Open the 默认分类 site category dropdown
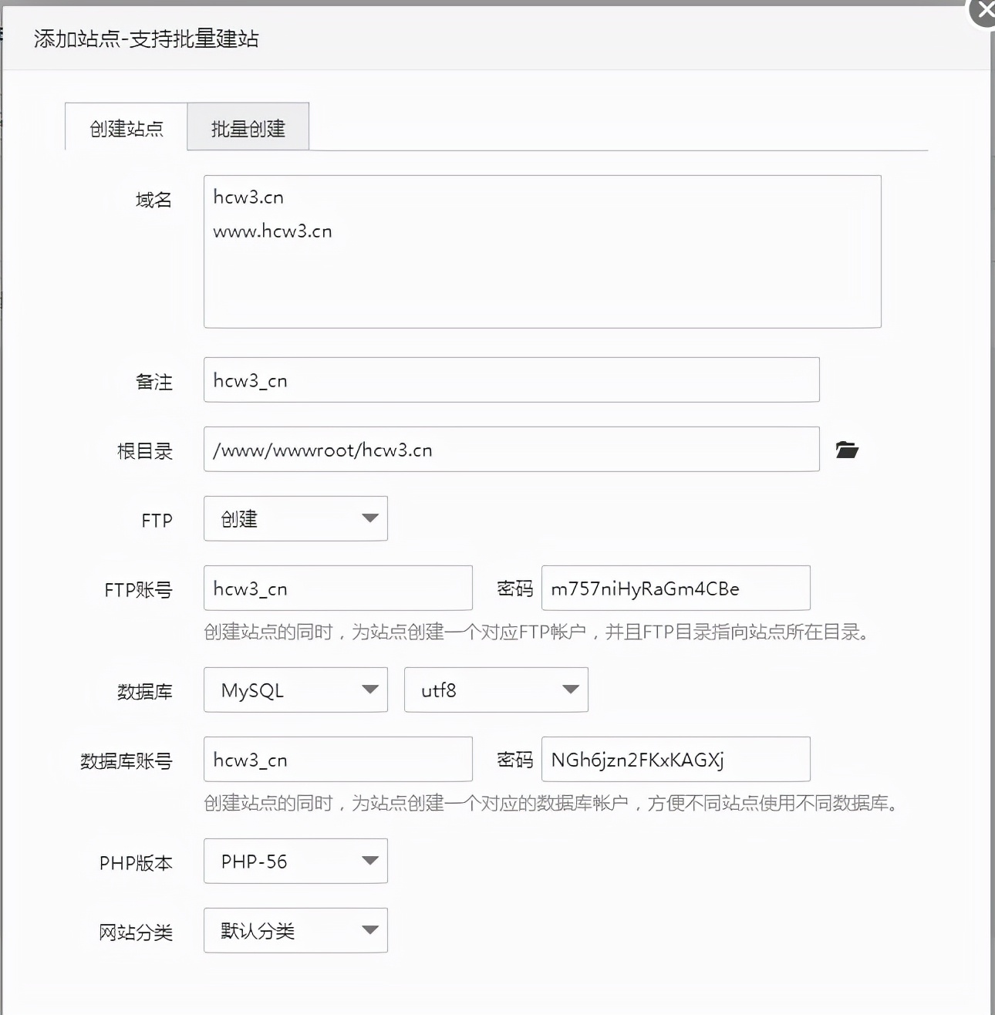Viewport: 995px width, 1015px height. pyautogui.click(x=295, y=930)
